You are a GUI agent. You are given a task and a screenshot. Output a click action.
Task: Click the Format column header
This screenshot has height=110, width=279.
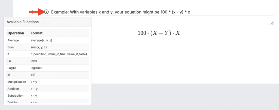[37, 33]
